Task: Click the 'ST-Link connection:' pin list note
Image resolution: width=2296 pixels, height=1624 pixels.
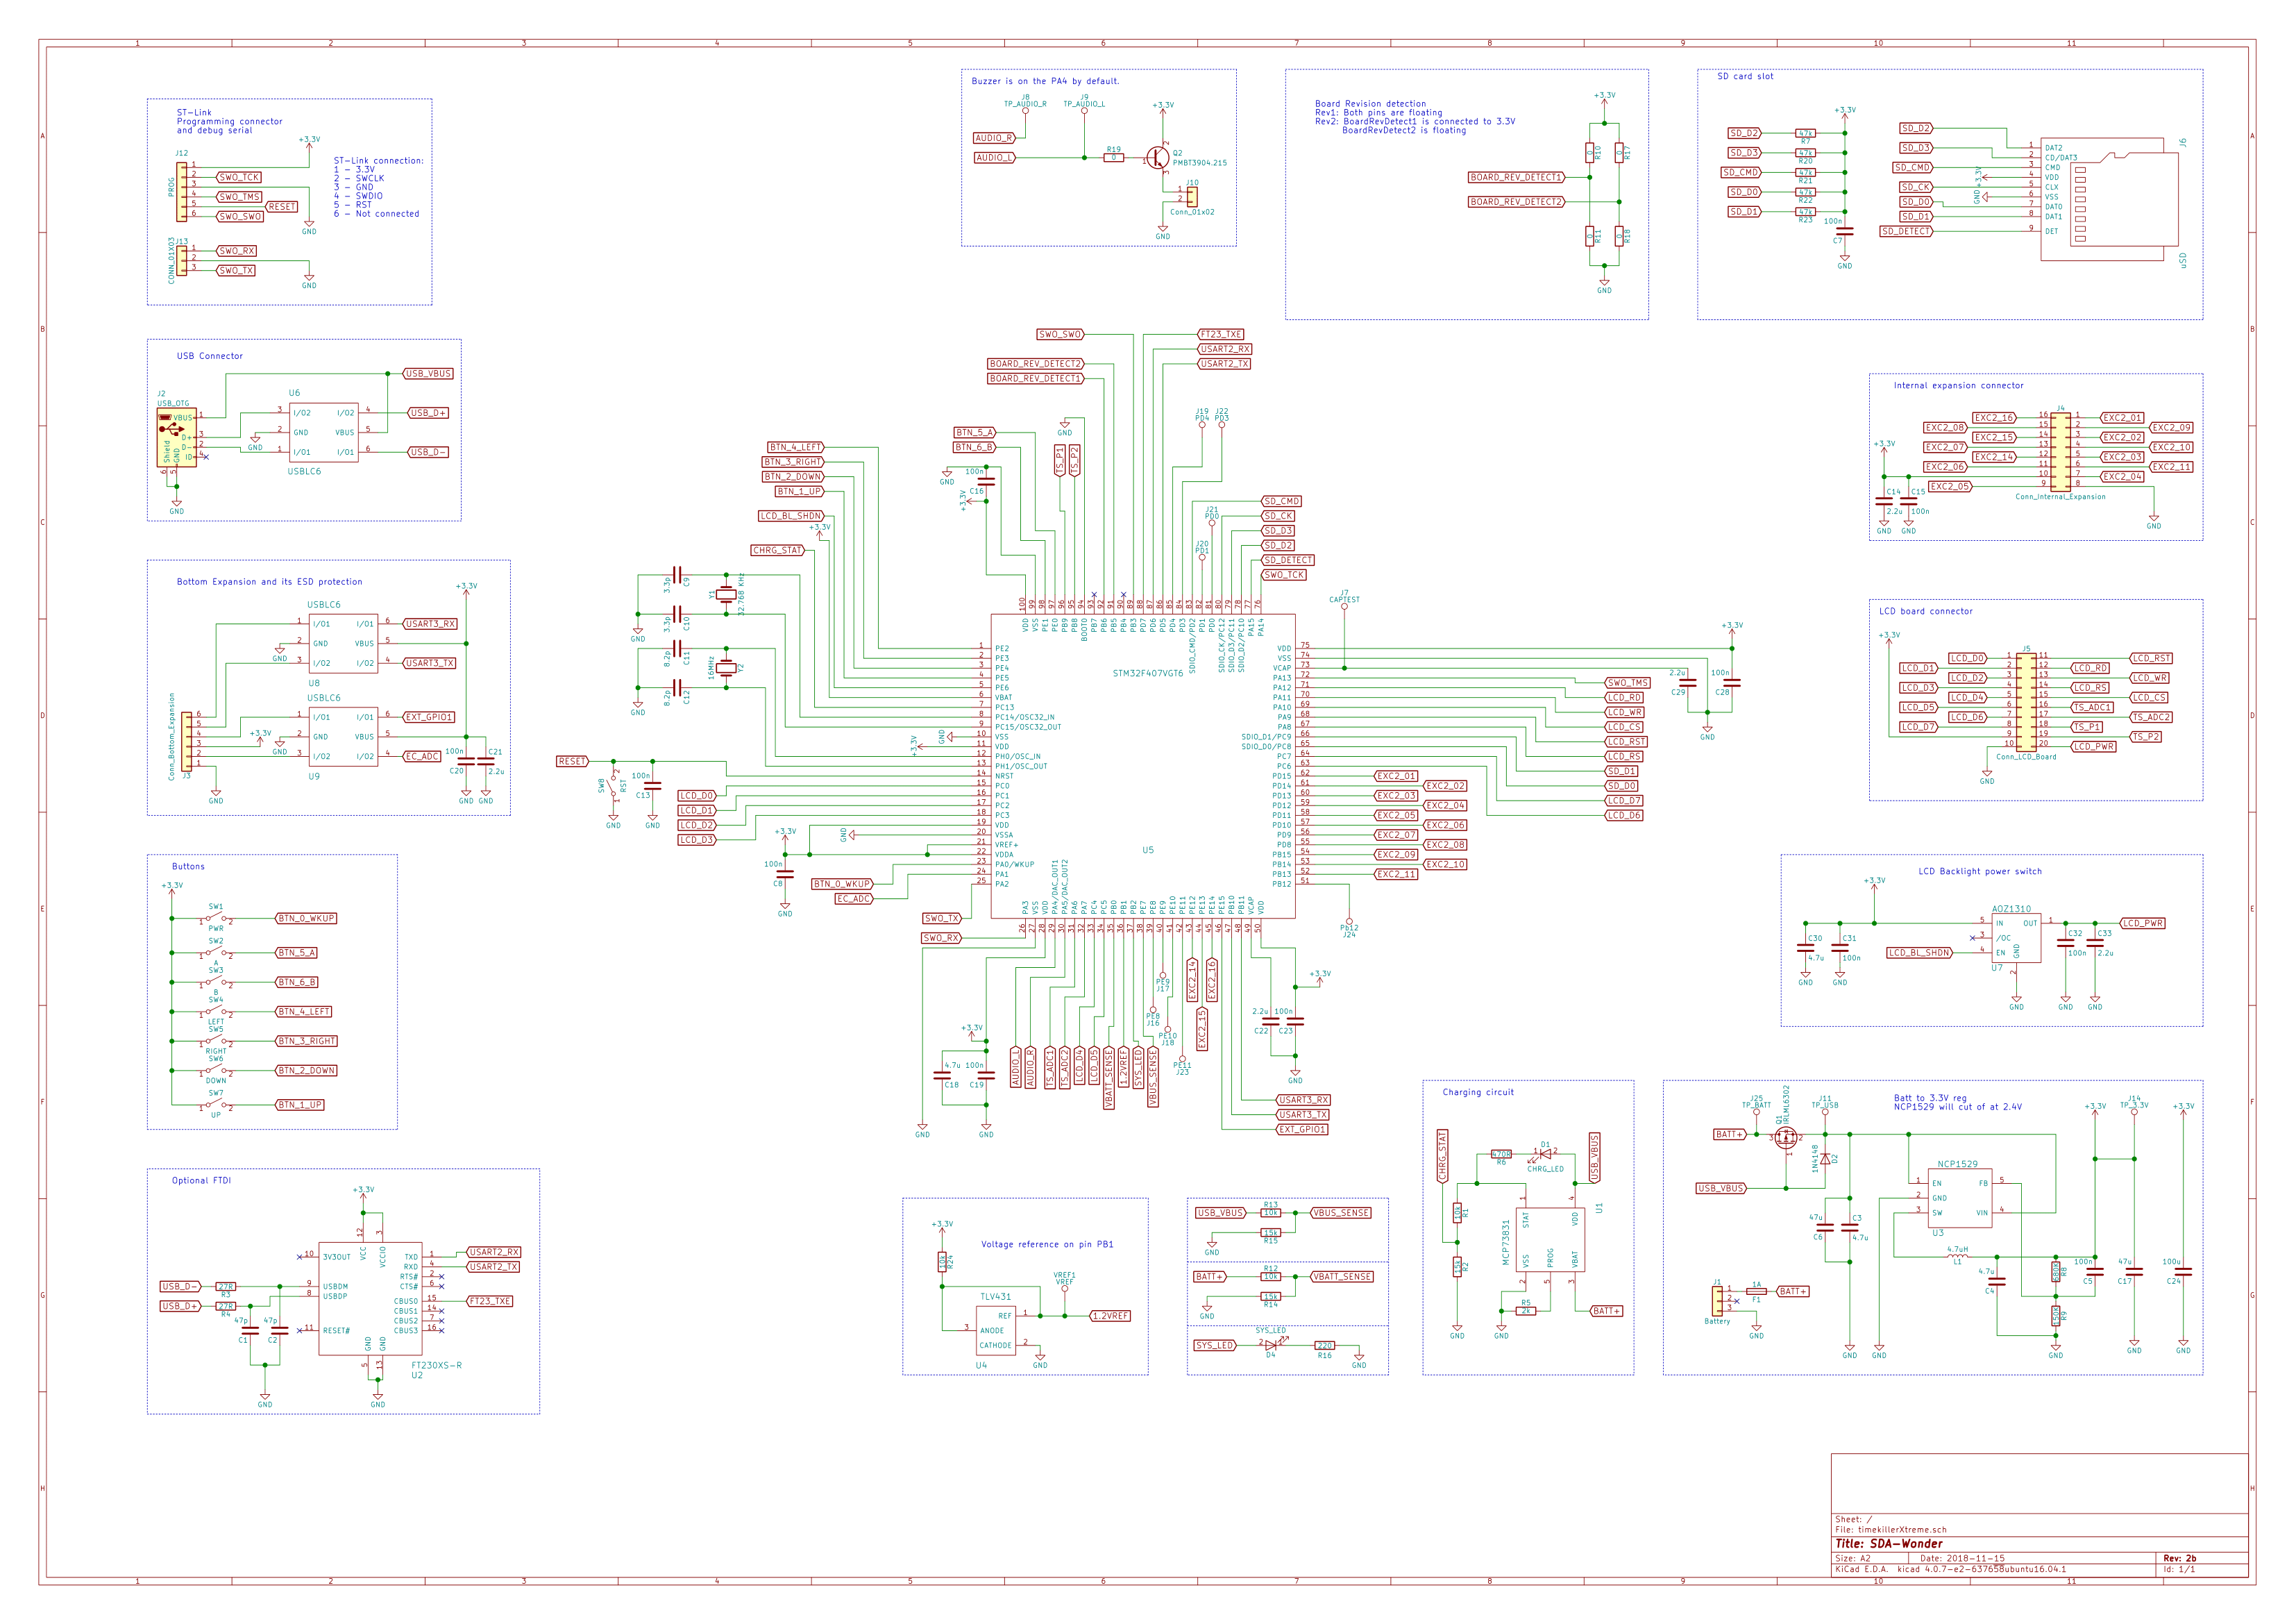Action: tap(379, 187)
